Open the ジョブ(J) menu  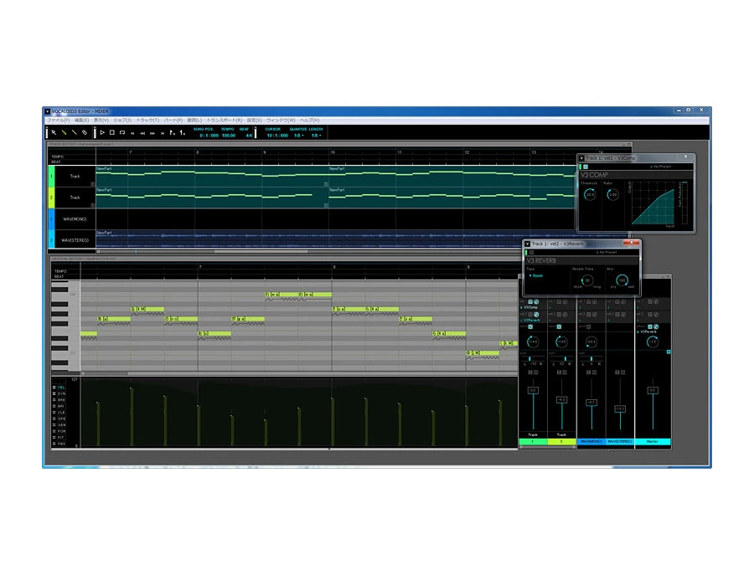point(122,120)
